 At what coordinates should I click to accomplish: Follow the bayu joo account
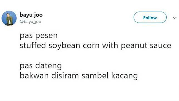point(150,17)
